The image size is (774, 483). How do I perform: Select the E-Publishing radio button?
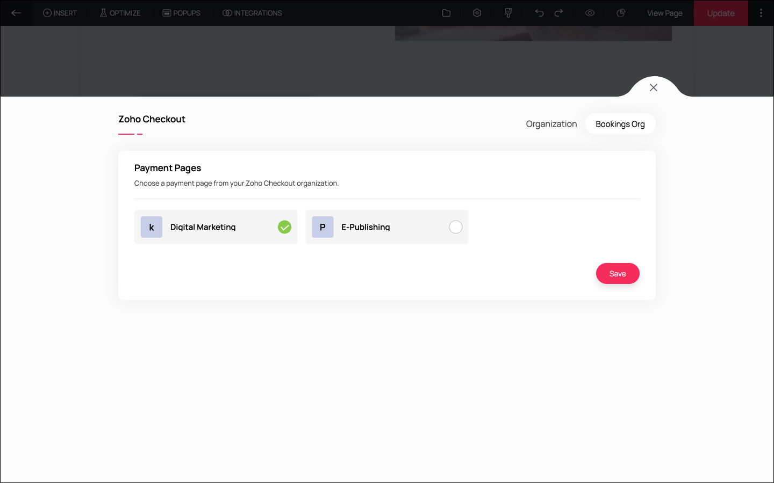pyautogui.click(x=456, y=227)
